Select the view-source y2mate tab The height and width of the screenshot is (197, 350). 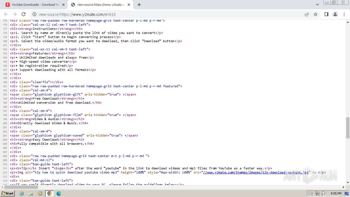click(x=100, y=5)
